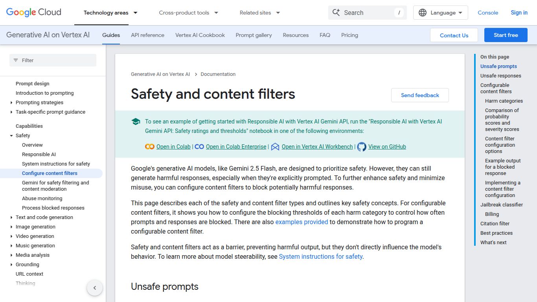This screenshot has height=302, width=537.
Task: Open search using the magnifier icon
Action: pyautogui.click(x=336, y=12)
